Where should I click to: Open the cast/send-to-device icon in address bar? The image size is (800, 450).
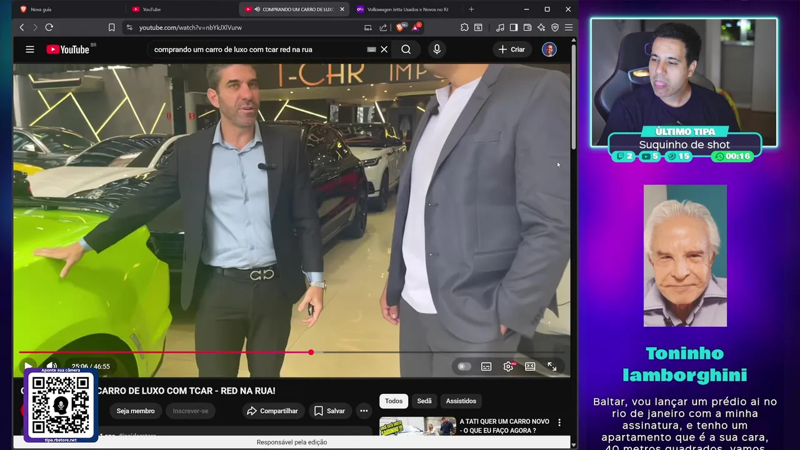tap(368, 27)
